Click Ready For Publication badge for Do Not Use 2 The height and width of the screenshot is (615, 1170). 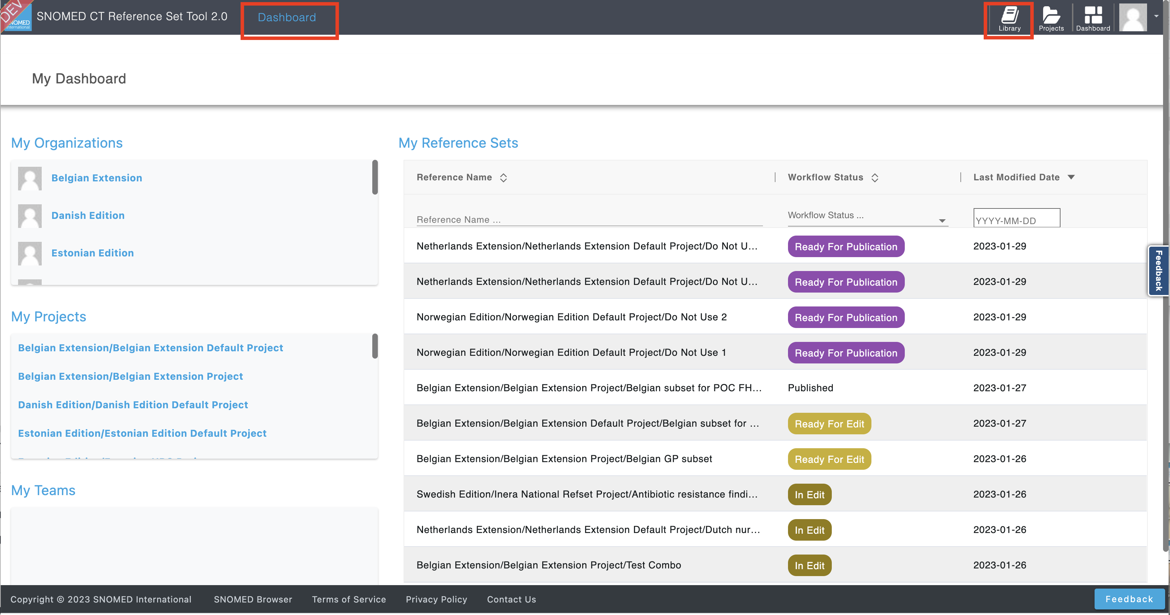[x=846, y=317]
